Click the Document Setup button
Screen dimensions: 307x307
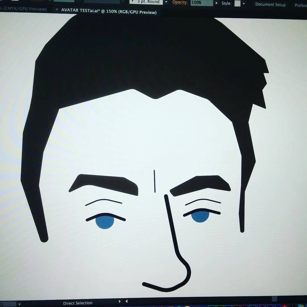click(x=270, y=5)
